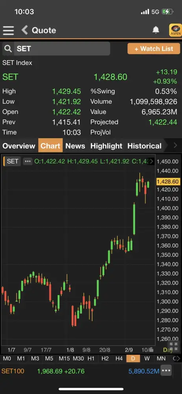This screenshot has height=394, width=182.
Task: Tap the green SET symbol in quote header
Action: tap(10, 77)
